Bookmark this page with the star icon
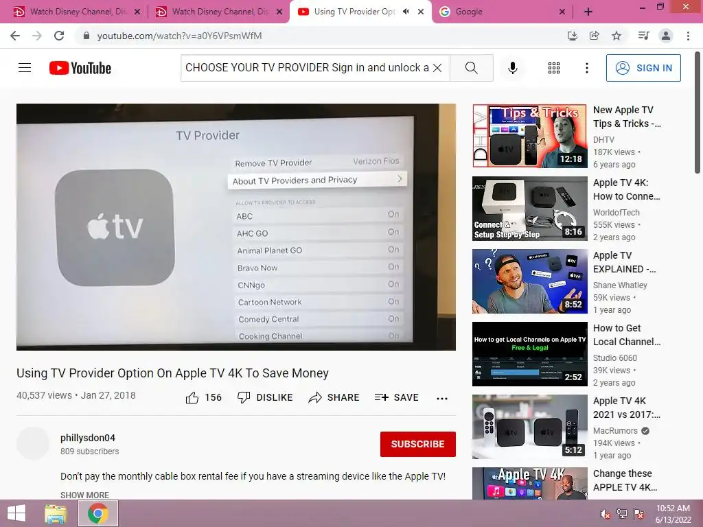 pos(616,36)
